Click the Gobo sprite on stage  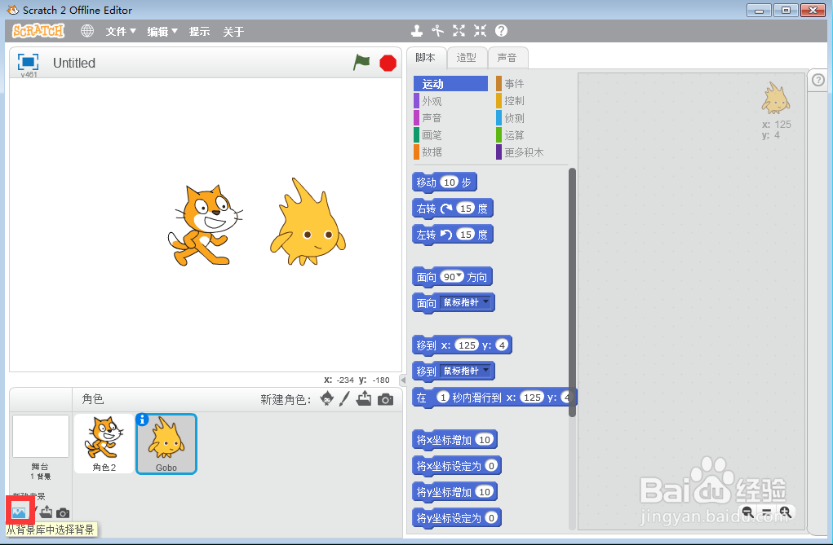(x=308, y=222)
